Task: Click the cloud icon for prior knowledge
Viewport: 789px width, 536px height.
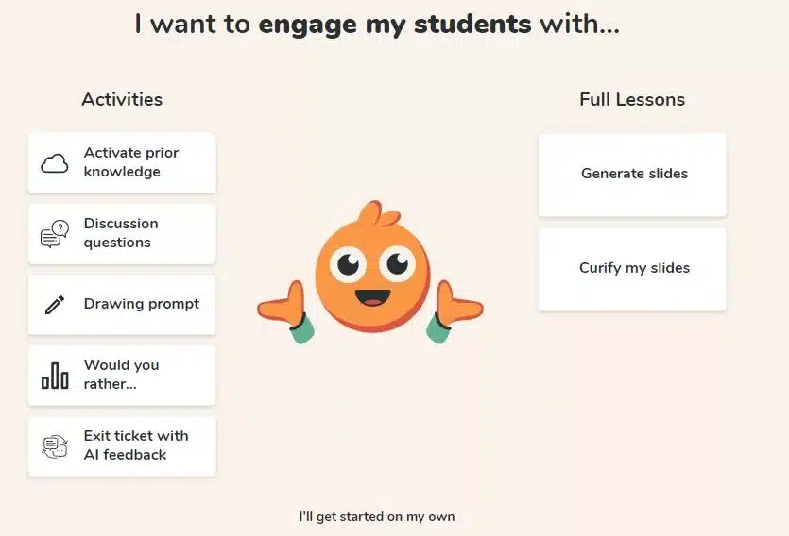Action: [x=55, y=163]
